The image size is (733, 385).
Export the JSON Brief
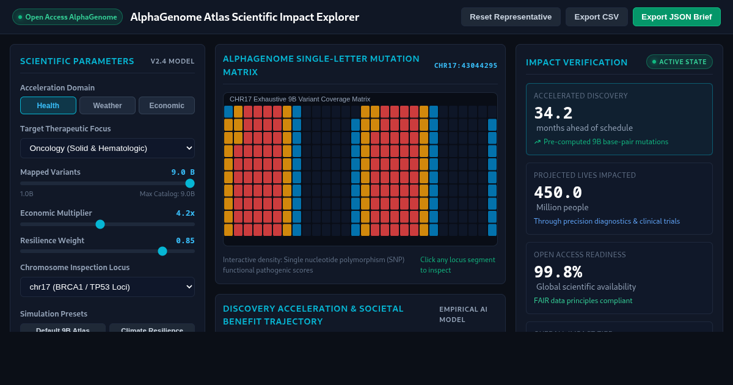[x=677, y=16]
